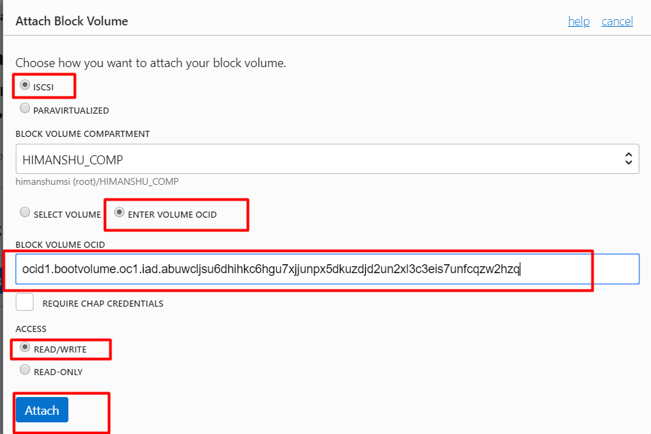Click the ACCESS section heading
Viewport: 651px width, 434px height.
tap(31, 329)
